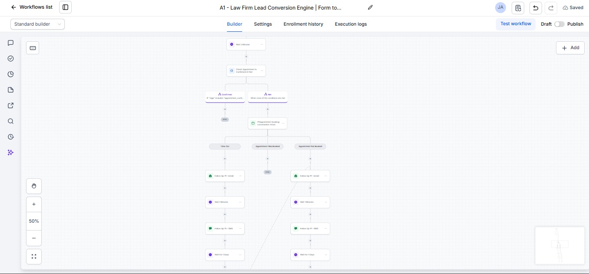
Task: Open the Standard builder dropdown
Action: pos(37,24)
